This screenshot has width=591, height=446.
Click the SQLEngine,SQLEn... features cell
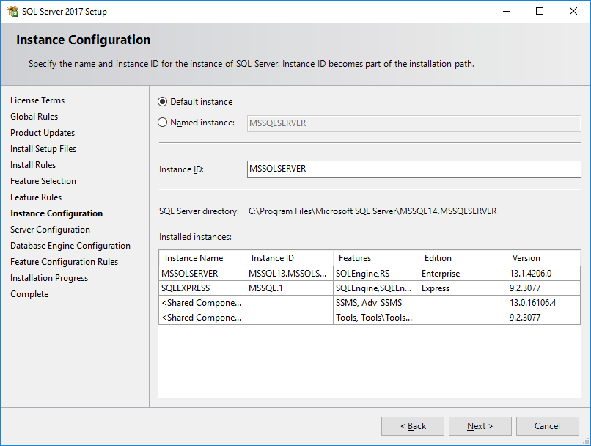[x=376, y=288]
